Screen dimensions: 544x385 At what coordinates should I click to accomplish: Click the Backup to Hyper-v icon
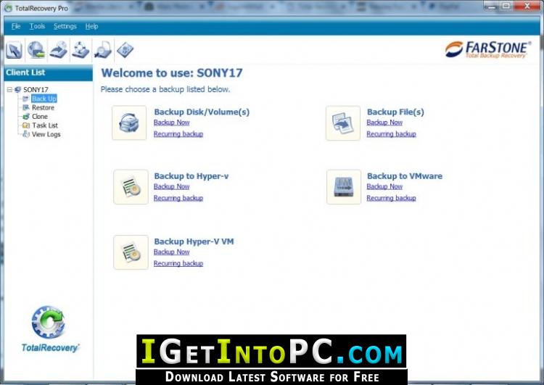[x=131, y=187]
